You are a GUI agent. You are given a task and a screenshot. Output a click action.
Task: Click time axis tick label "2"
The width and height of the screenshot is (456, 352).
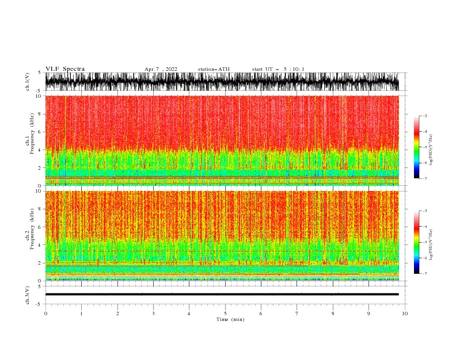117,313
